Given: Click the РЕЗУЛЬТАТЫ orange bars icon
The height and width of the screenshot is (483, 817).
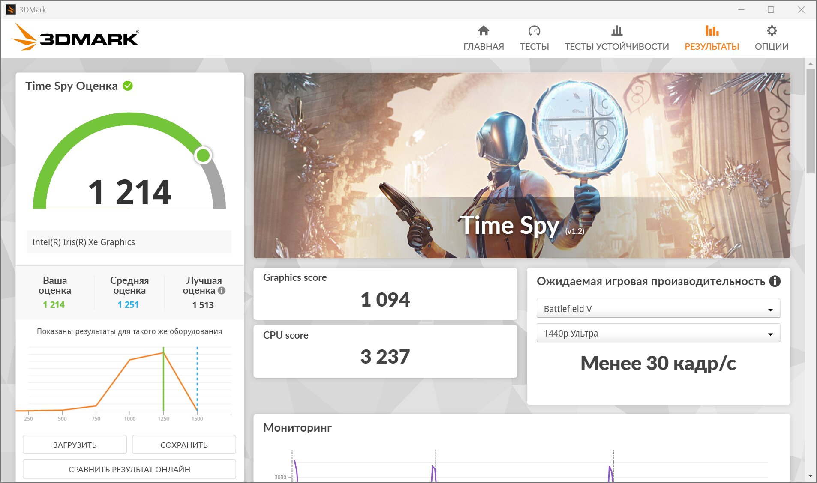Looking at the screenshot, I should [712, 31].
